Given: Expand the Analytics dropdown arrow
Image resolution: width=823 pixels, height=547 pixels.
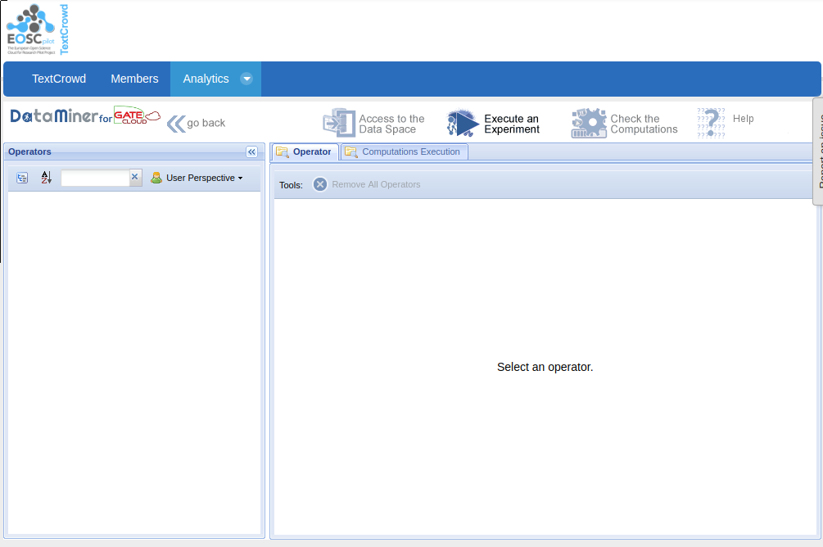Looking at the screenshot, I should point(246,79).
